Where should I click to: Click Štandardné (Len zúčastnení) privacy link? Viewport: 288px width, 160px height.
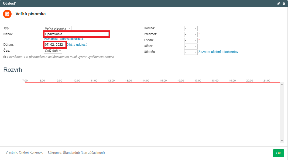(x=84, y=153)
